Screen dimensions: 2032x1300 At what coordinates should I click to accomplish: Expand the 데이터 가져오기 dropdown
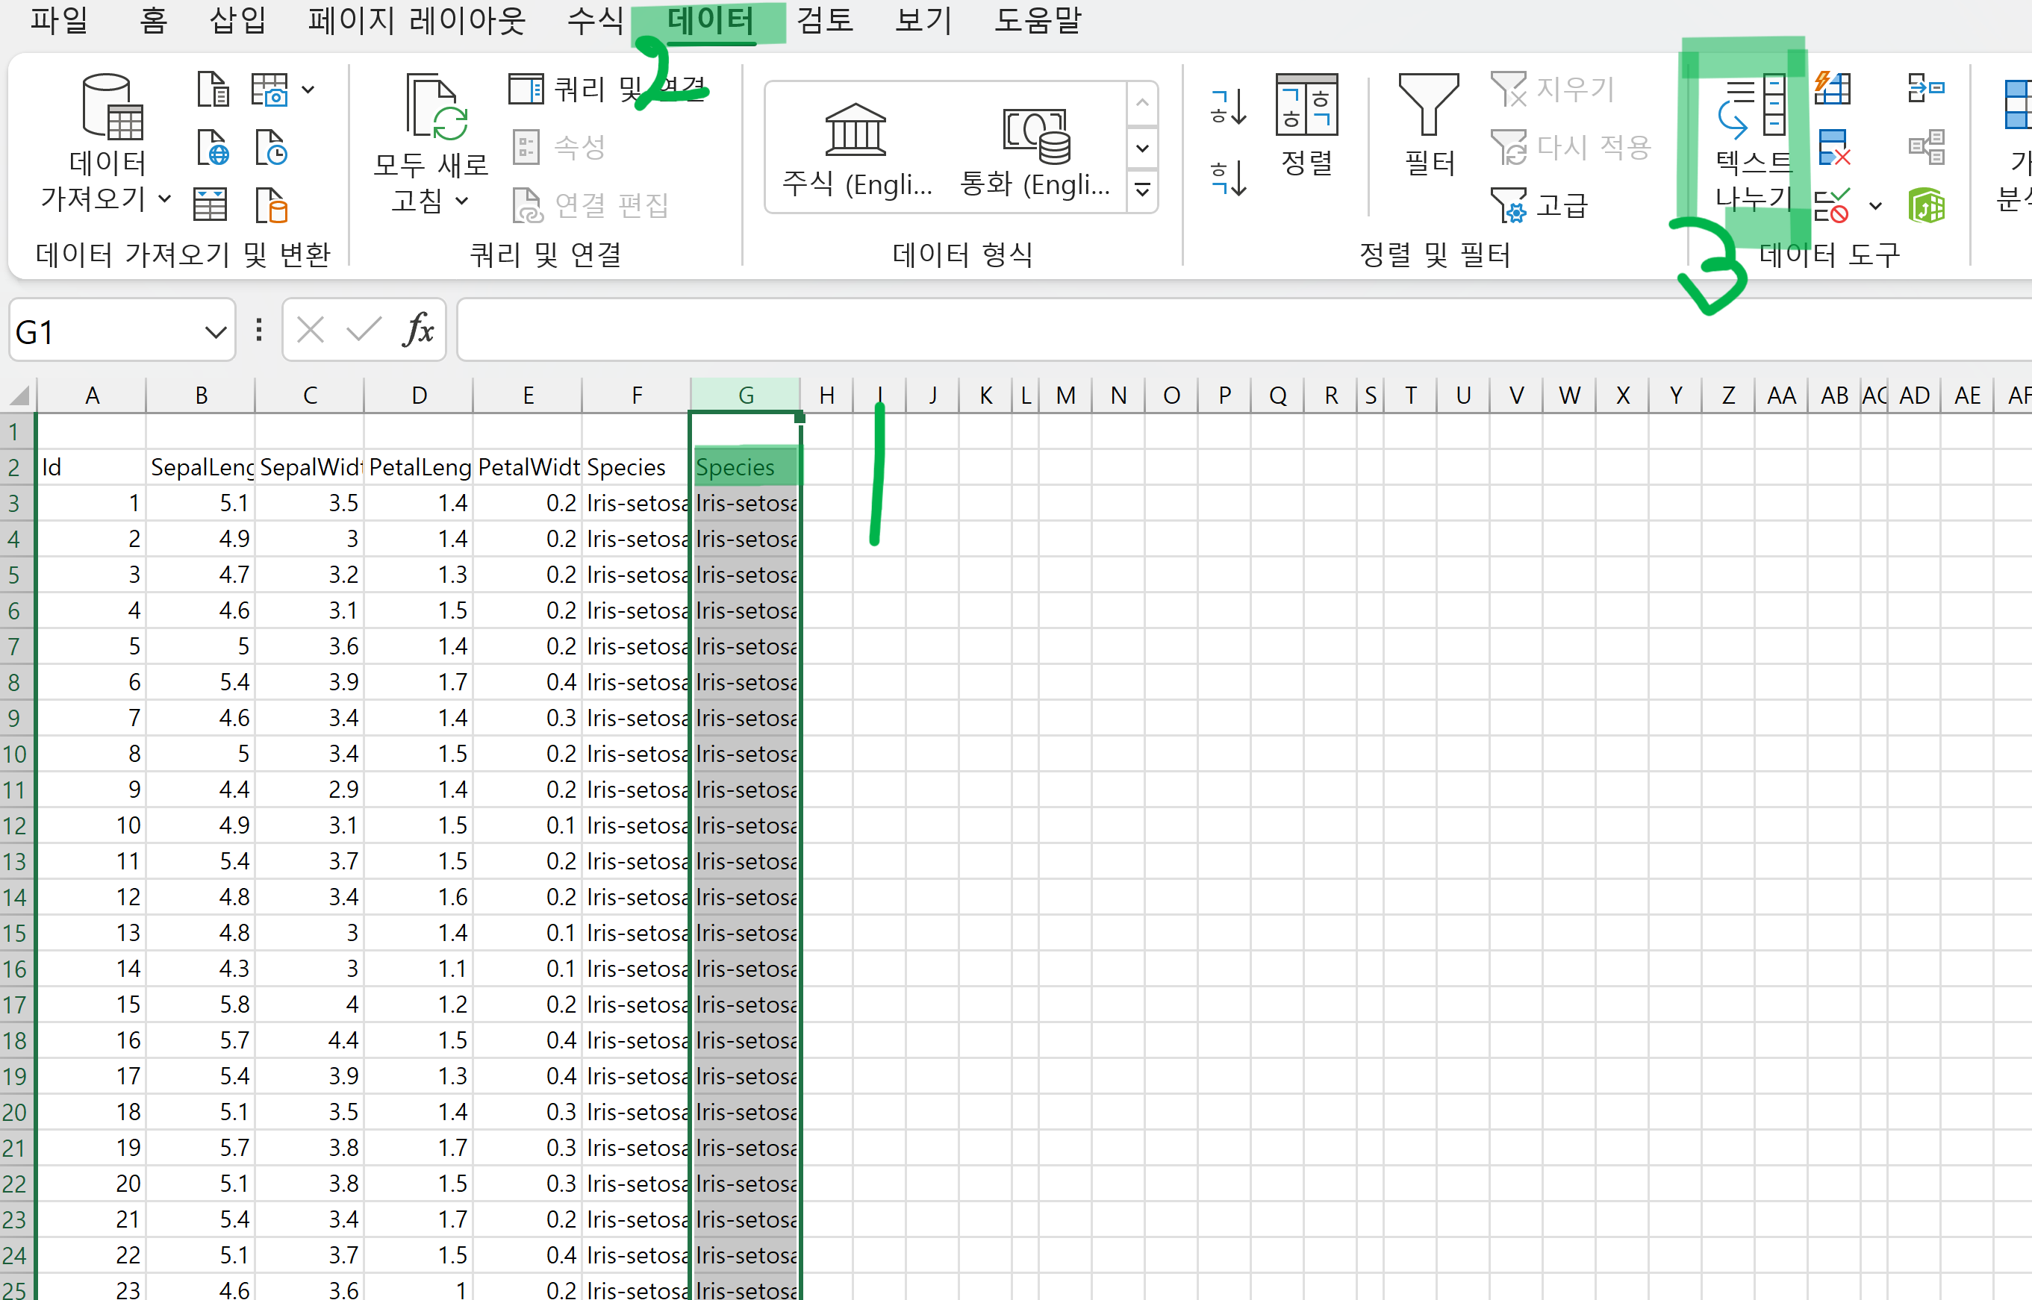(x=165, y=199)
